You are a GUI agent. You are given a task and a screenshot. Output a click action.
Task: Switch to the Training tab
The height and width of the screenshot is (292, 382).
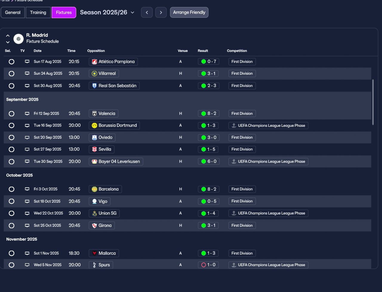coord(38,13)
